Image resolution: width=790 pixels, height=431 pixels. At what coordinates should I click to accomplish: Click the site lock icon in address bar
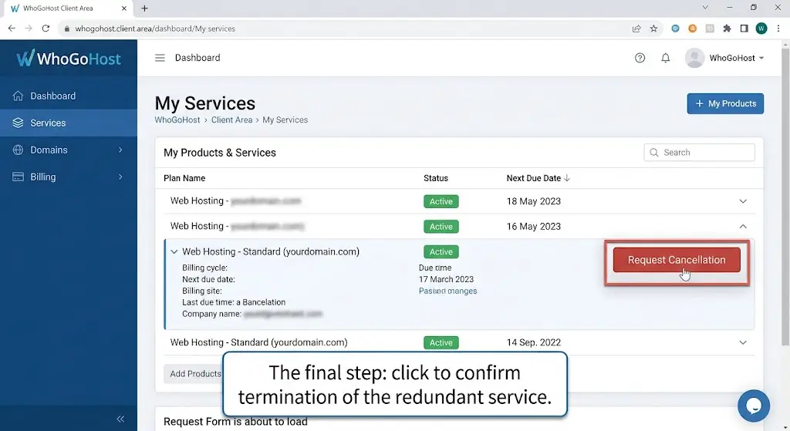66,29
